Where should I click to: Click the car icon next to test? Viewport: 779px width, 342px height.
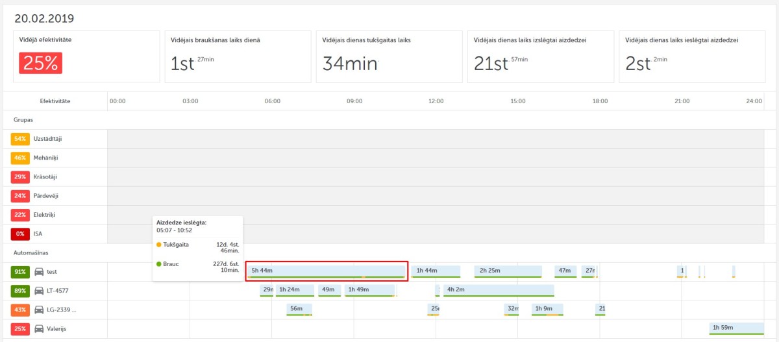tap(39, 272)
